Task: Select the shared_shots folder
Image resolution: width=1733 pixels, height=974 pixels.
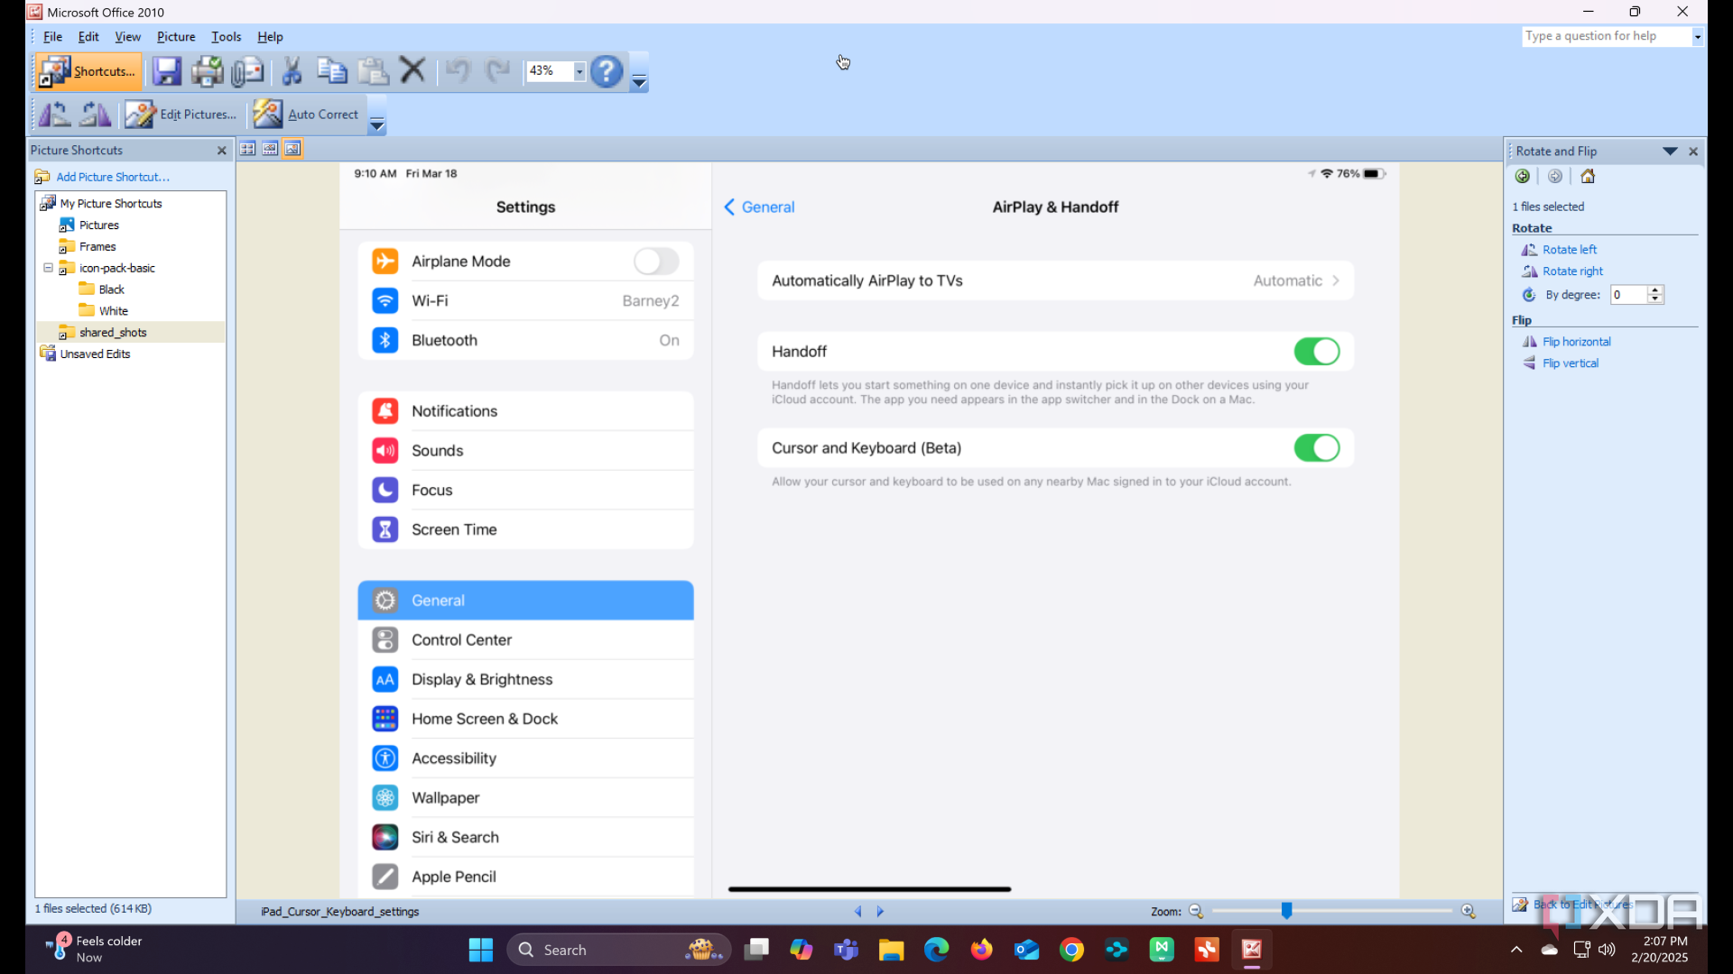Action: tap(113, 333)
